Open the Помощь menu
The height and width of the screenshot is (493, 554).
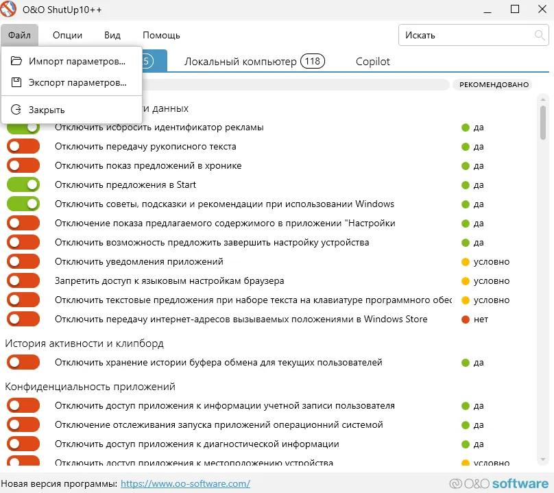161,35
